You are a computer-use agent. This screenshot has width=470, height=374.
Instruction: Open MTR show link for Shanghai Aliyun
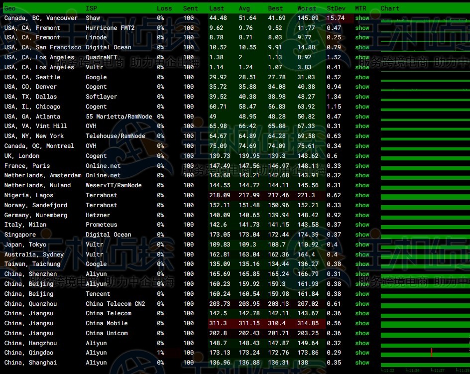pos(362,363)
